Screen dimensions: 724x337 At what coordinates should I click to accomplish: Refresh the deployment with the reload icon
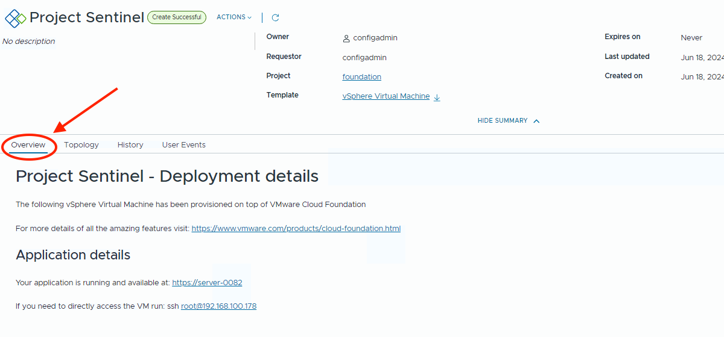(276, 18)
